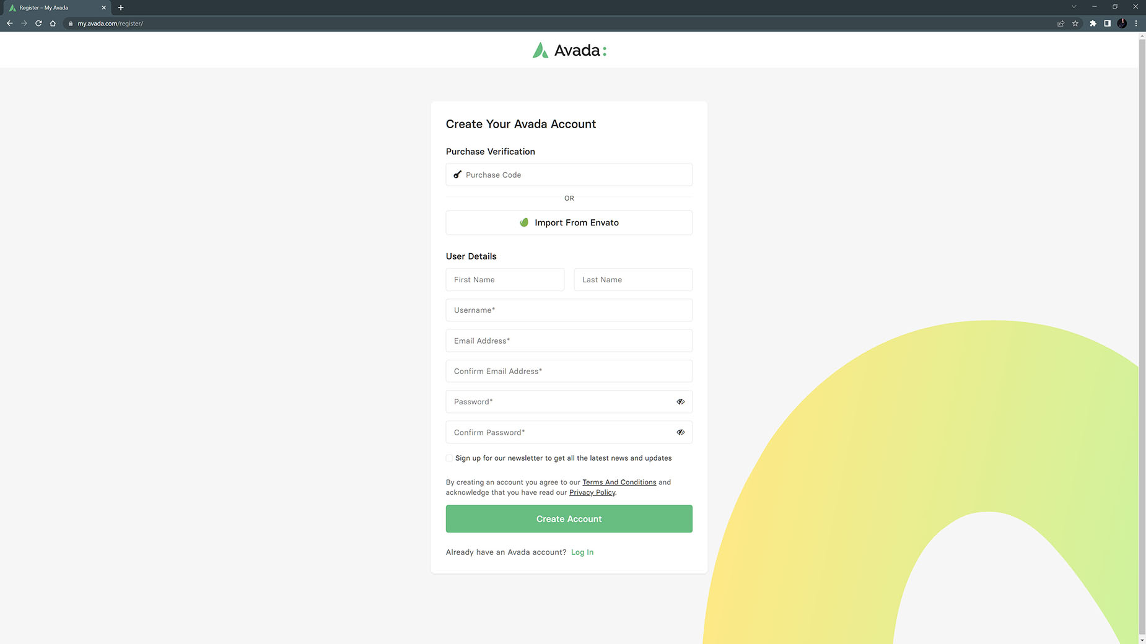
Task: Open the Chrome three-dot menu
Action: point(1136,24)
